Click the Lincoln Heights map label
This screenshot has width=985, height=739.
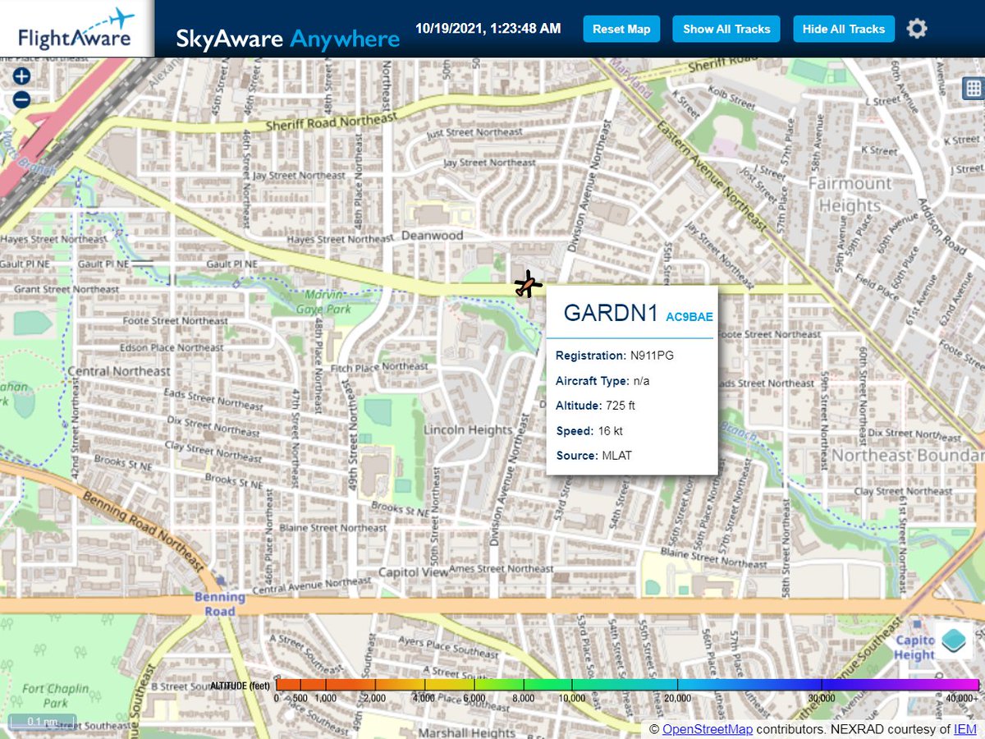tap(468, 430)
